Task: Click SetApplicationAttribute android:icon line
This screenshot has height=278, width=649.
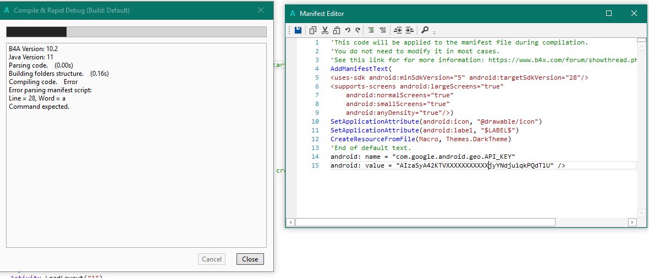Action: 436,121
